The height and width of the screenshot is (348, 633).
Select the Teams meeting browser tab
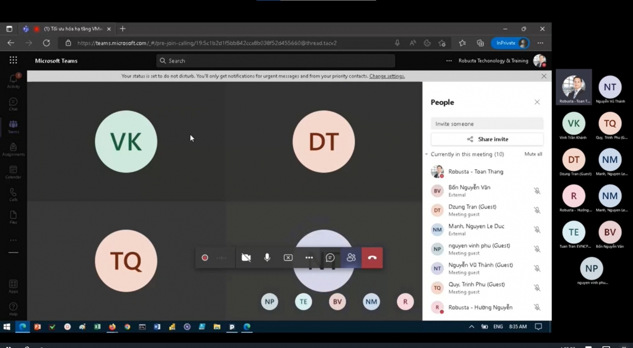pyautogui.click(x=66, y=29)
